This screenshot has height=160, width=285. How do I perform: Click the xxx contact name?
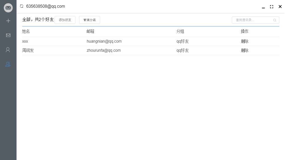point(25,41)
